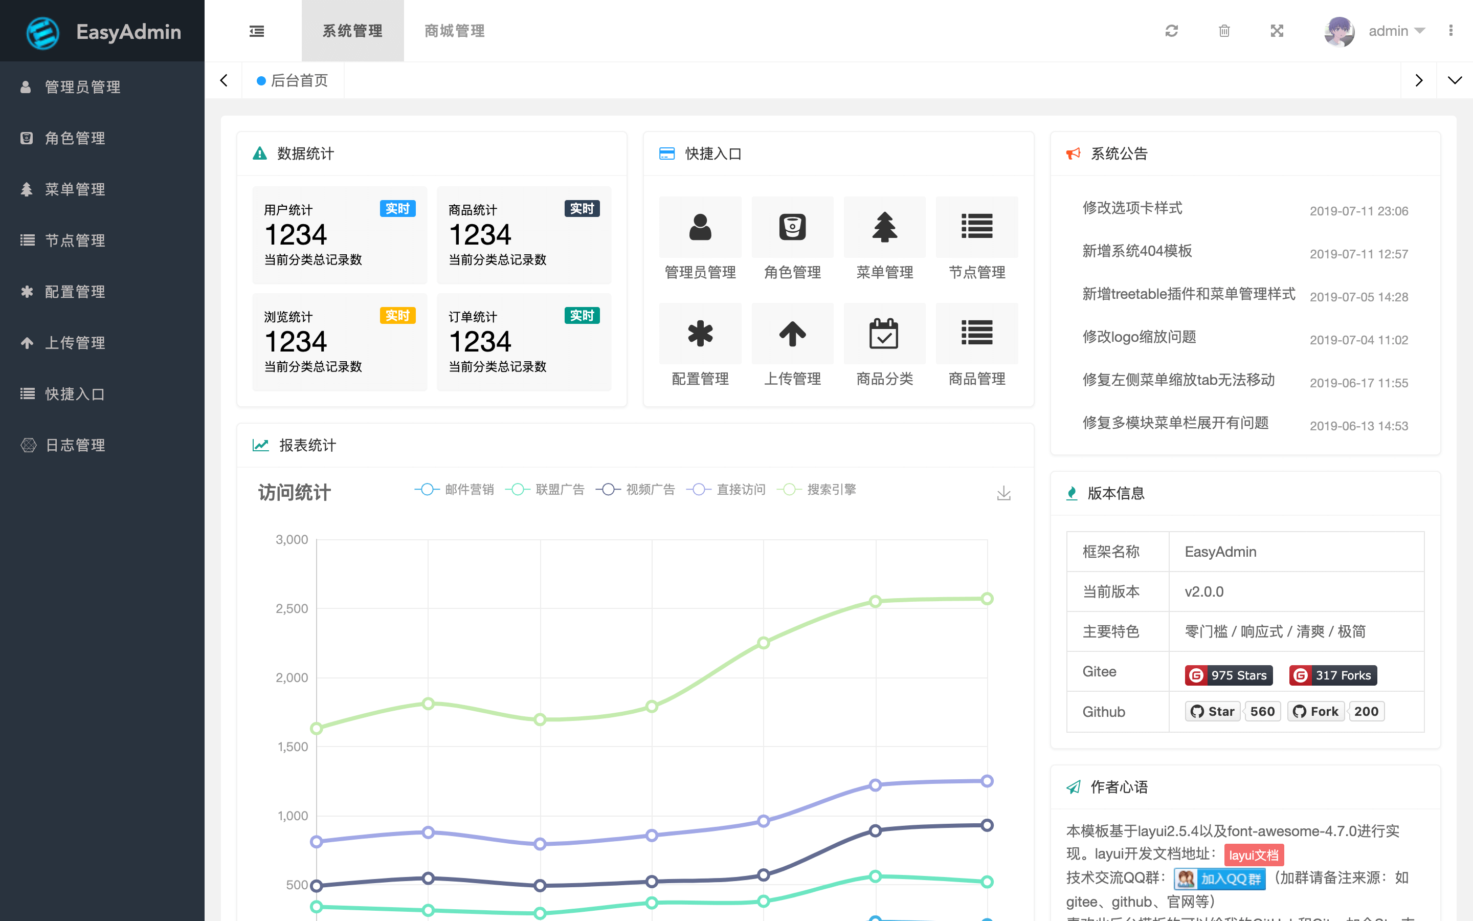1473x921 pixels.
Task: Open 日志管理 in the sidebar
Action: [102, 445]
